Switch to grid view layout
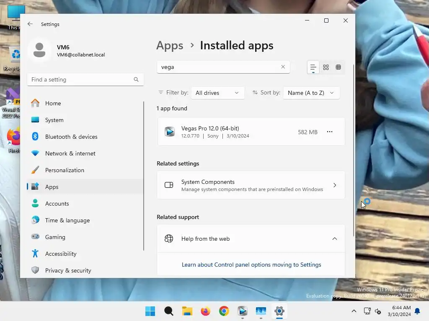 coord(326,67)
